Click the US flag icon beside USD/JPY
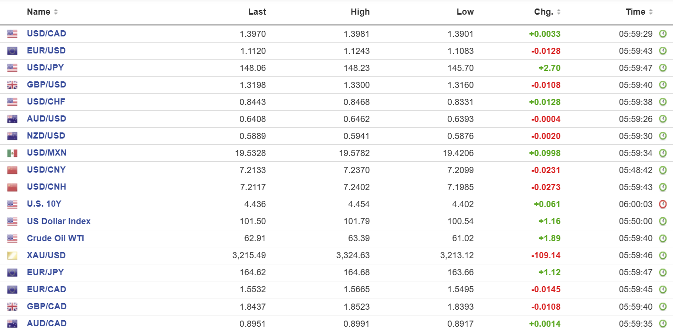The width and height of the screenshot is (673, 331). pos(12,68)
